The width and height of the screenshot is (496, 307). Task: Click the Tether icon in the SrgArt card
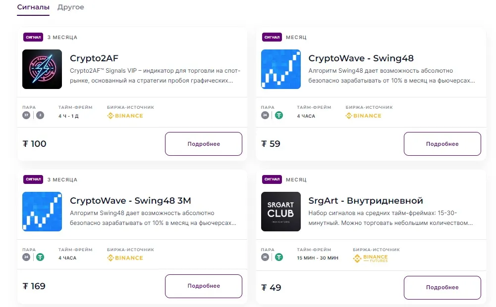tap(279, 258)
